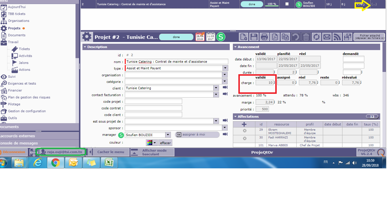Expand the manager dropdown
The image size is (392, 221).
pos(168,135)
